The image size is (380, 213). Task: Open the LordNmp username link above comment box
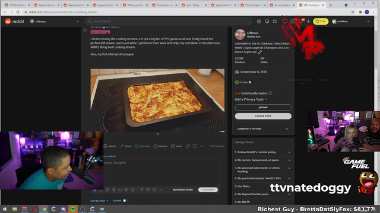pyautogui.click(x=110, y=156)
